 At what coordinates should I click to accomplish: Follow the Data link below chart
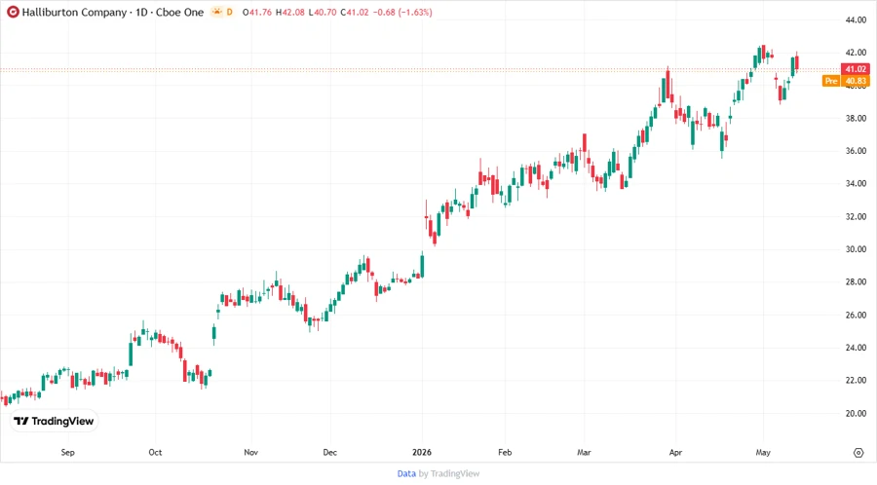406,473
